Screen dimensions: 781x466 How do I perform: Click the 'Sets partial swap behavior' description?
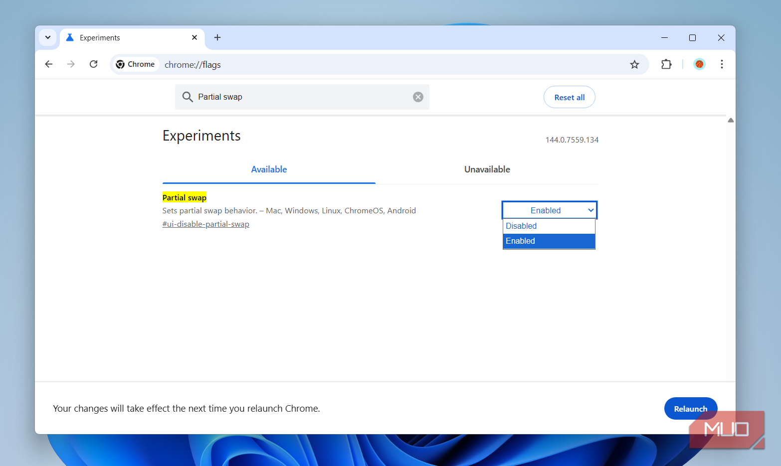point(289,211)
